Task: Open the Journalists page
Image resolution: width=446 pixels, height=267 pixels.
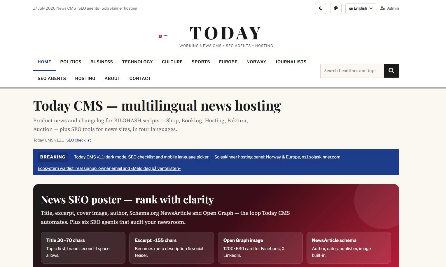Action: (x=291, y=62)
